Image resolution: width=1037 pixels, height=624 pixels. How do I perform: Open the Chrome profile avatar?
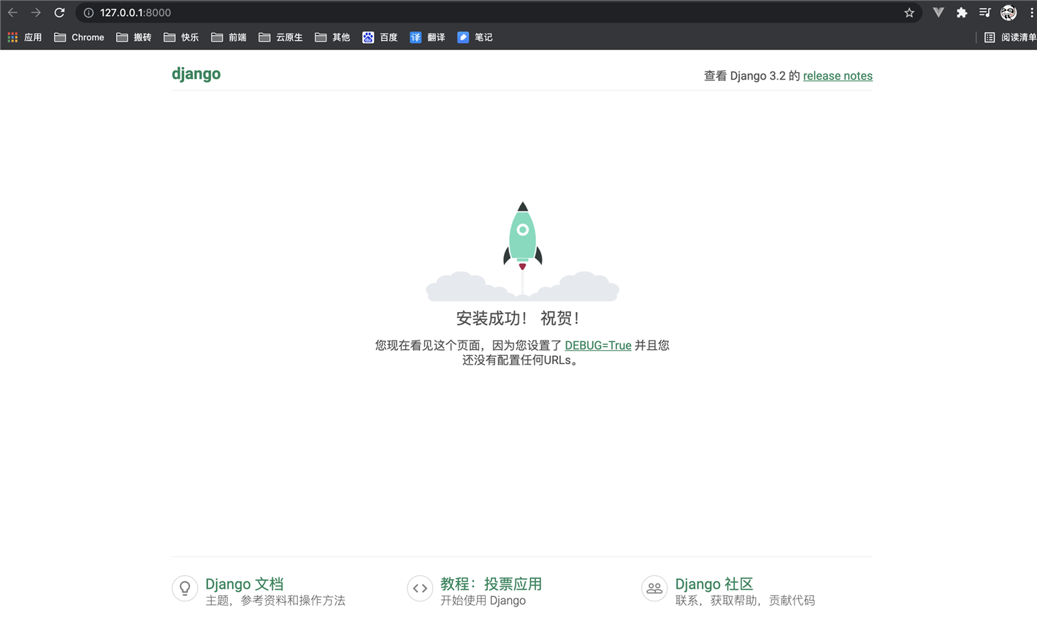coord(1009,12)
